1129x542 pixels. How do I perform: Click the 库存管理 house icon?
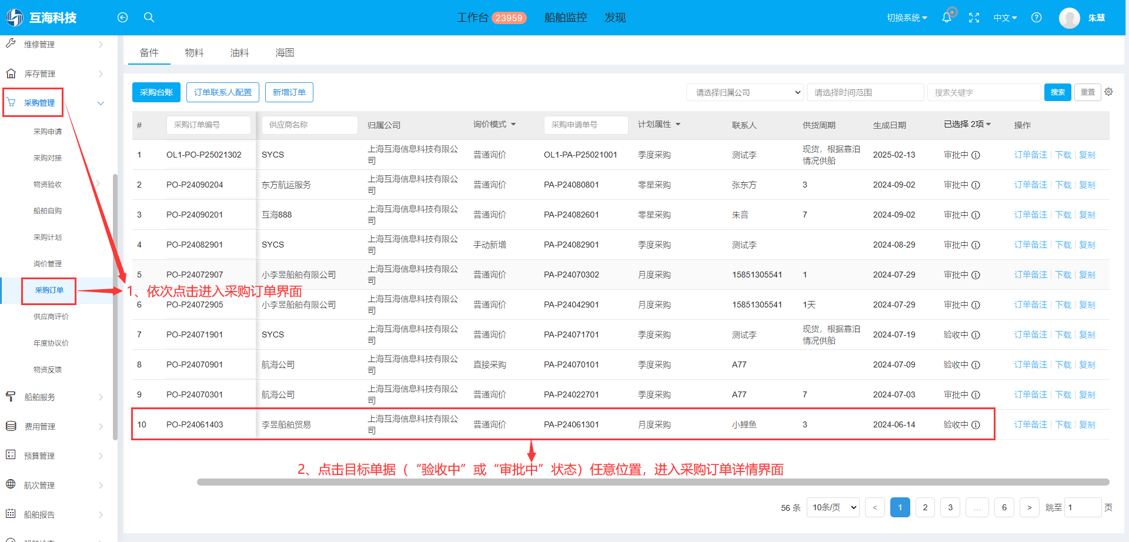(x=11, y=73)
